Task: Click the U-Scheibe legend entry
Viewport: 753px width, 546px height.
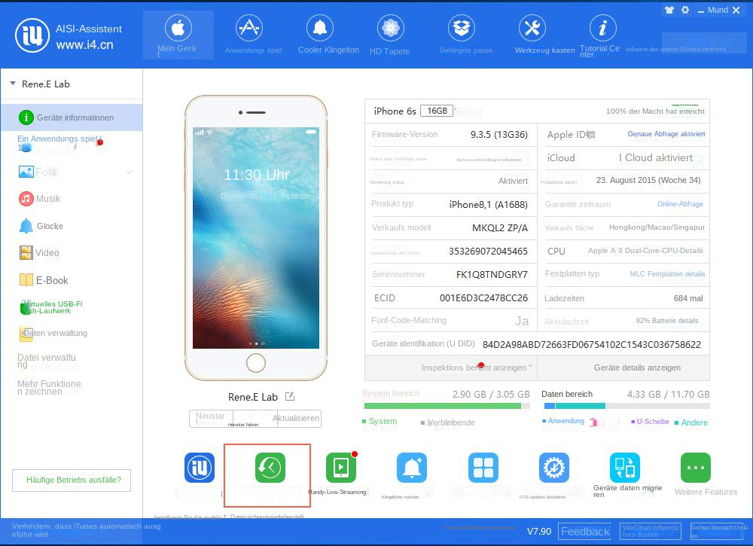Action: pos(650,422)
